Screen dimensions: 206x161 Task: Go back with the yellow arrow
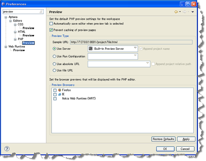click(176, 12)
